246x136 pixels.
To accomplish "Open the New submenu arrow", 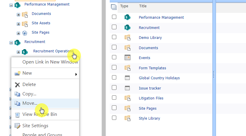I will 76,74.
